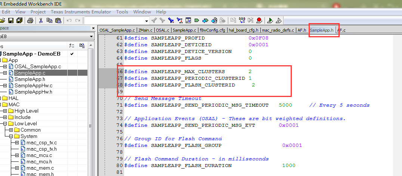Click the Copy icon in the toolbar
The height and width of the screenshot is (176, 402).
[49, 21]
